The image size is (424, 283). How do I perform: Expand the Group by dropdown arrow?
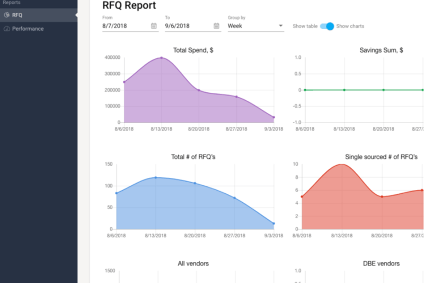click(x=280, y=25)
